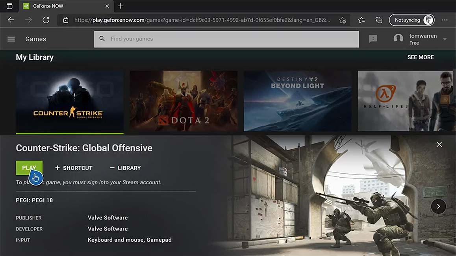Image resolution: width=456 pixels, height=256 pixels.
Task: Close the GeForce NOW browser tab
Action: click(x=107, y=6)
